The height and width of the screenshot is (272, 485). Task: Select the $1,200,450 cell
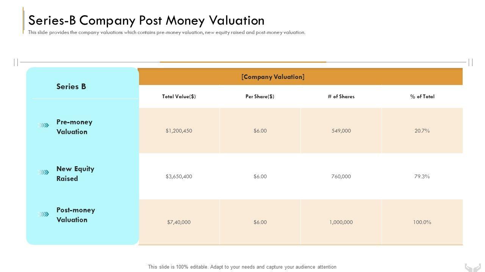(179, 131)
